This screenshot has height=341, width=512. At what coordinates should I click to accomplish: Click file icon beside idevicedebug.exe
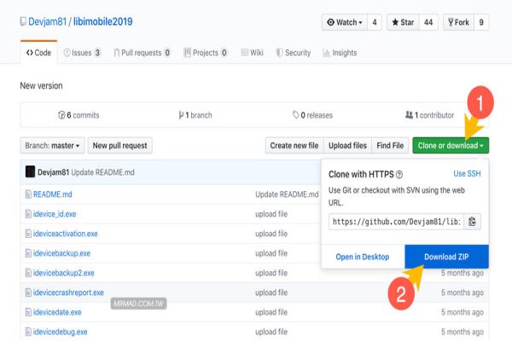[x=28, y=332]
